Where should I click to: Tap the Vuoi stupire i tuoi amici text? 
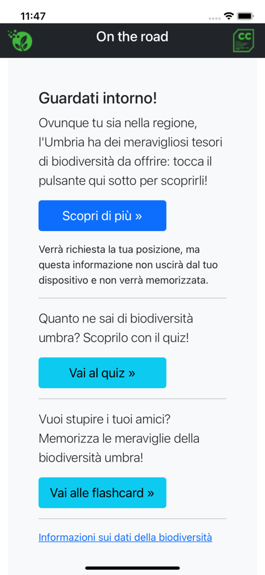[119, 438]
